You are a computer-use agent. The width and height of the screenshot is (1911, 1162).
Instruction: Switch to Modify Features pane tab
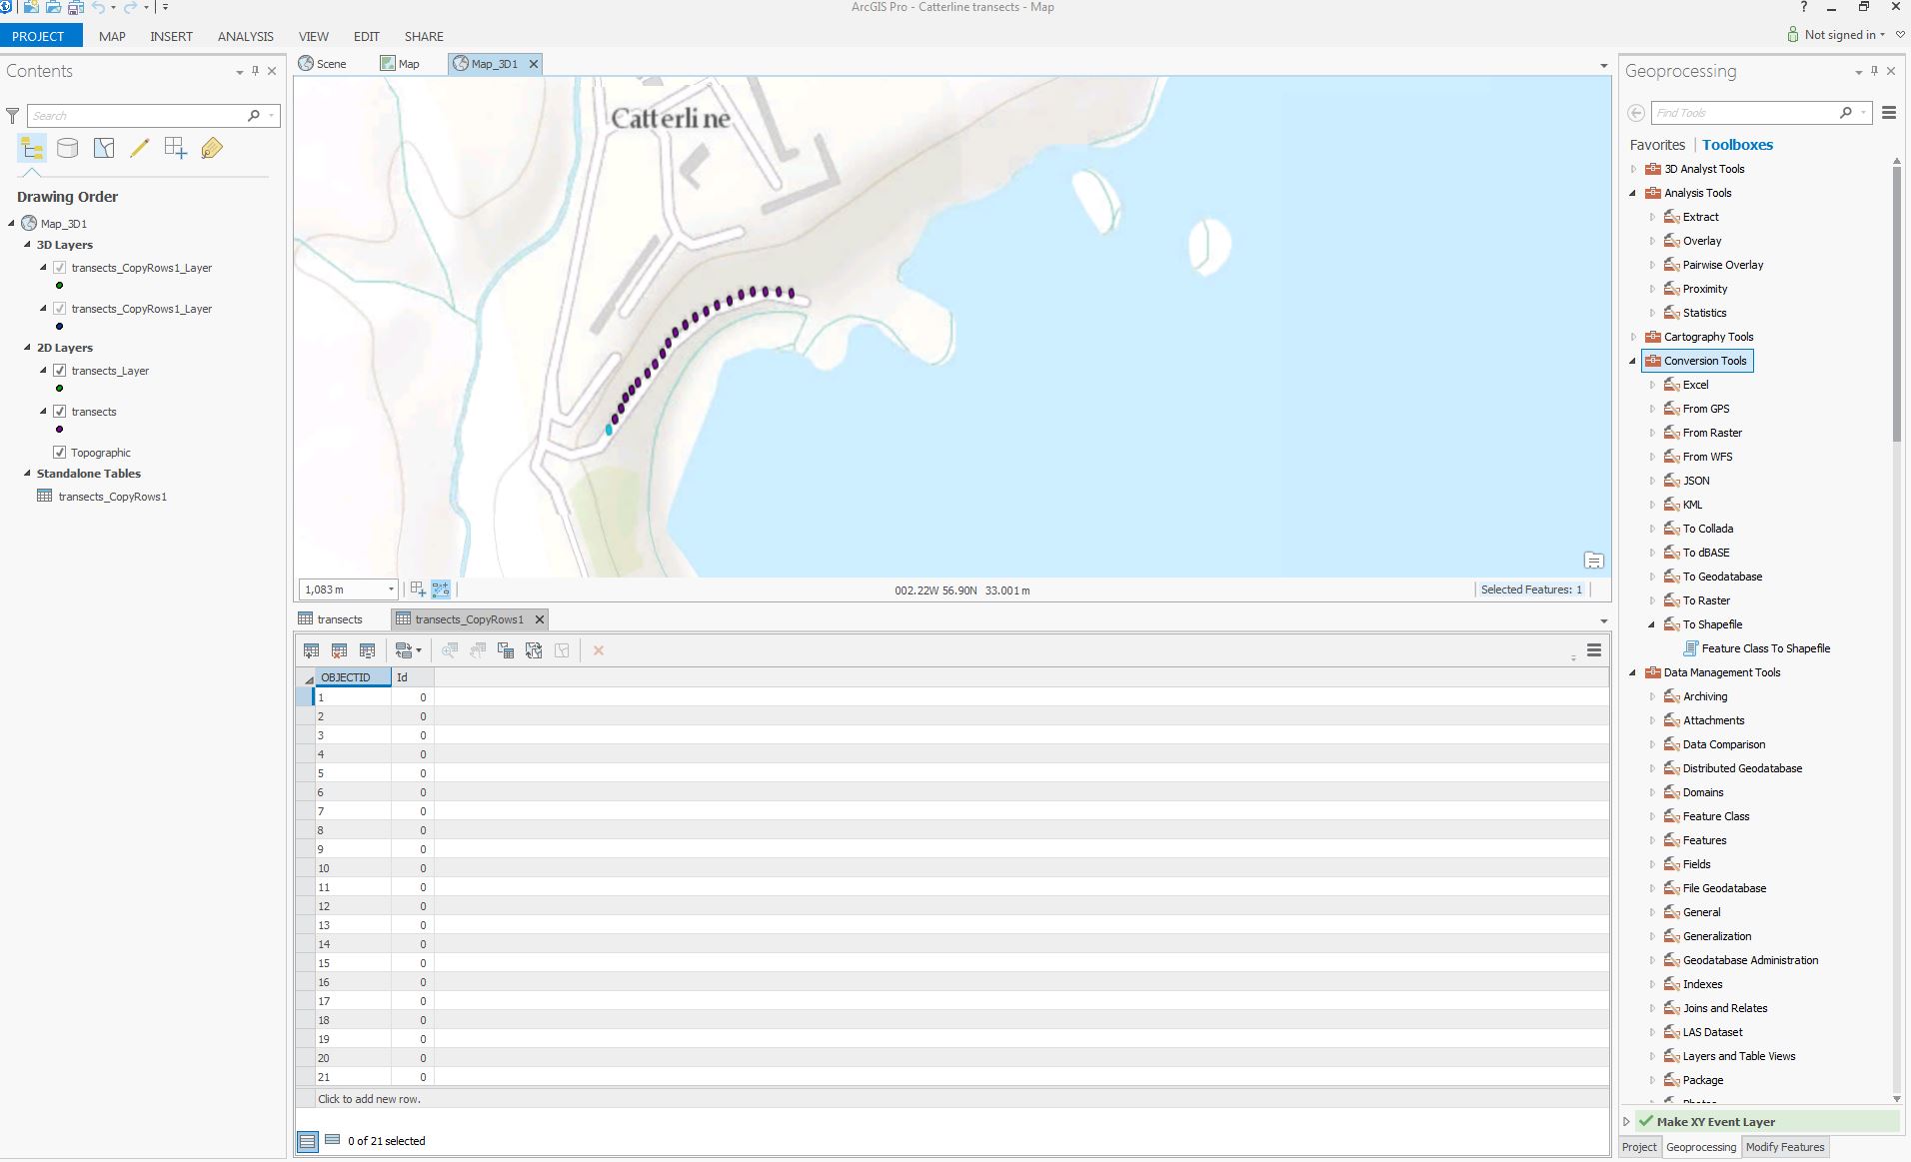tap(1785, 1147)
